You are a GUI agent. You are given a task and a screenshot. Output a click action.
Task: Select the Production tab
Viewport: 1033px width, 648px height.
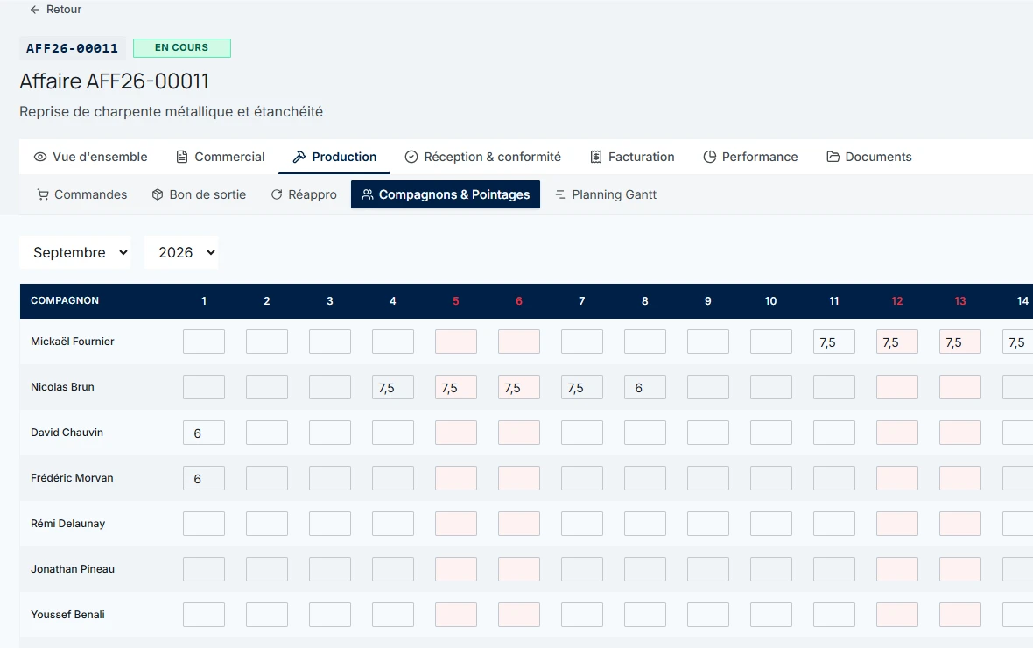[334, 157]
